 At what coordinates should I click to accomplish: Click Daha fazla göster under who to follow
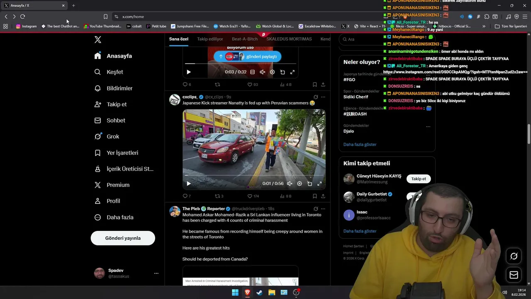tap(360, 231)
